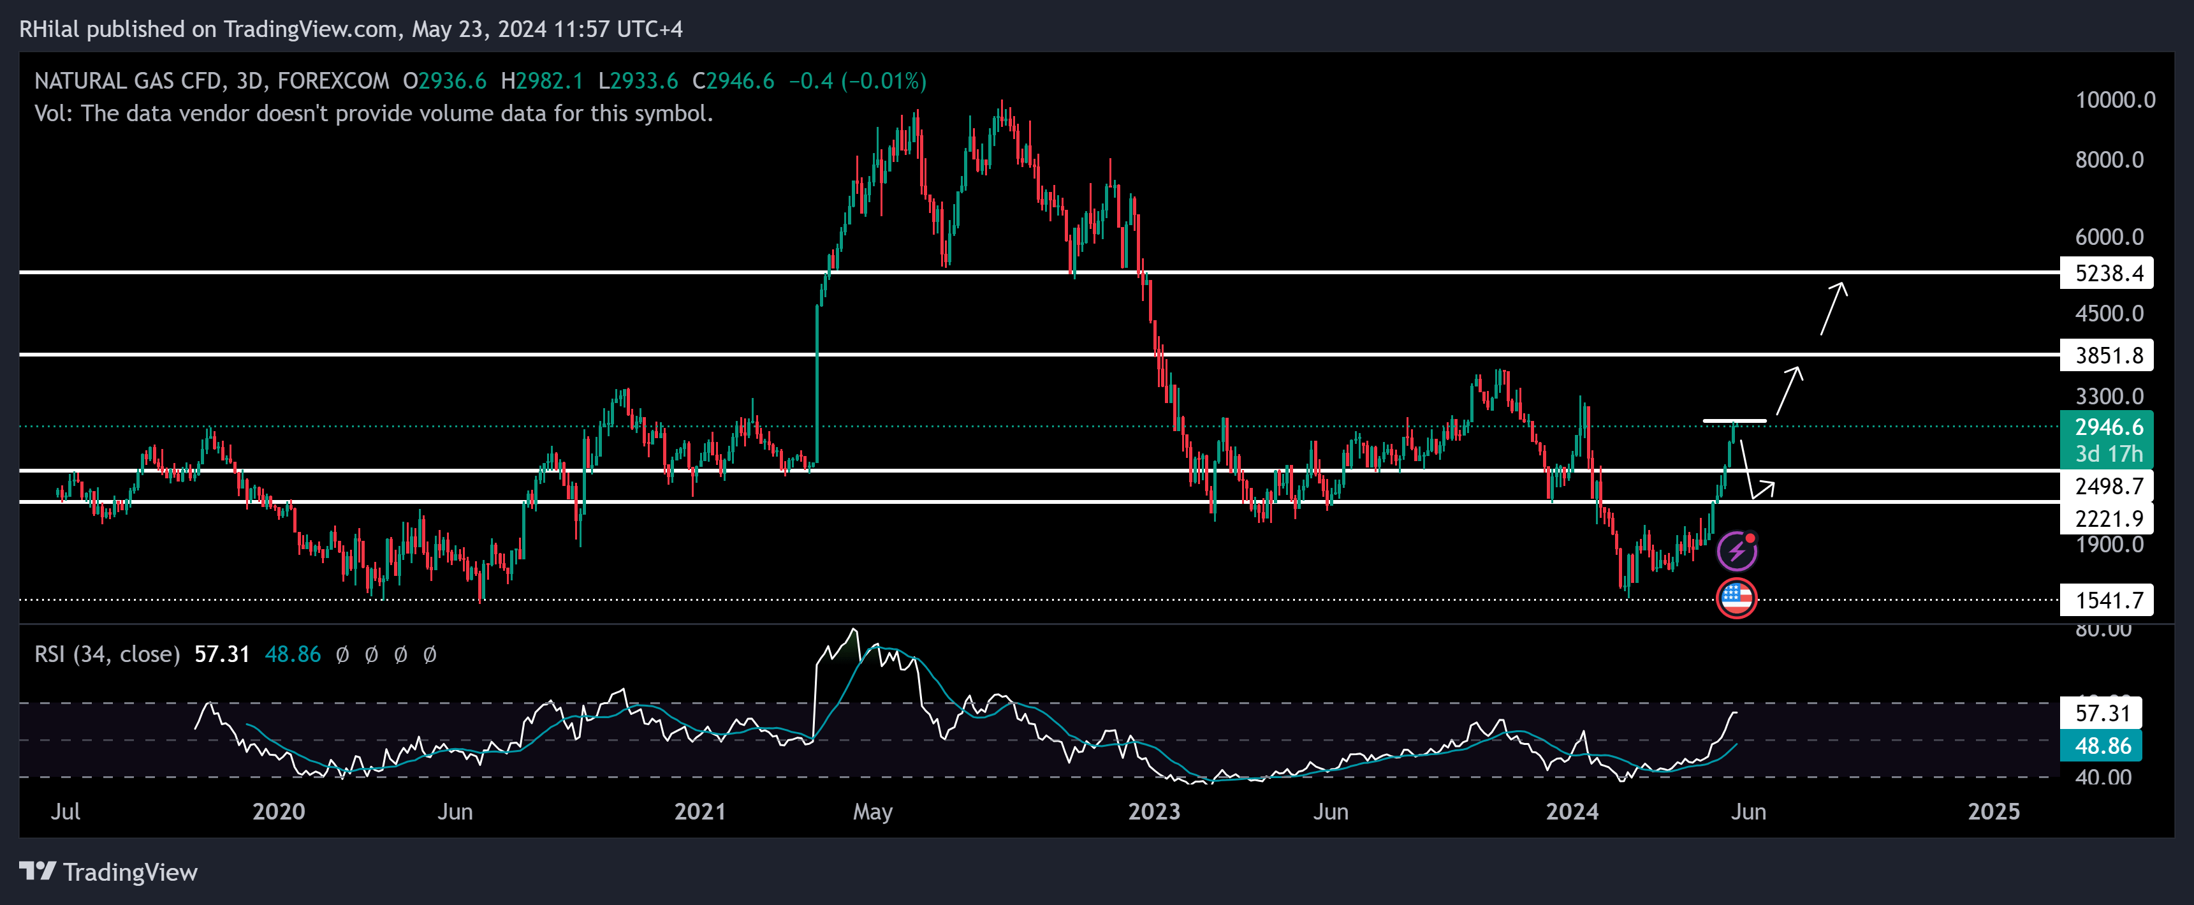Viewport: 2194px width, 905px height.
Task: Click the teal 48.86 value in RSI legend
Action: pyautogui.click(x=293, y=654)
